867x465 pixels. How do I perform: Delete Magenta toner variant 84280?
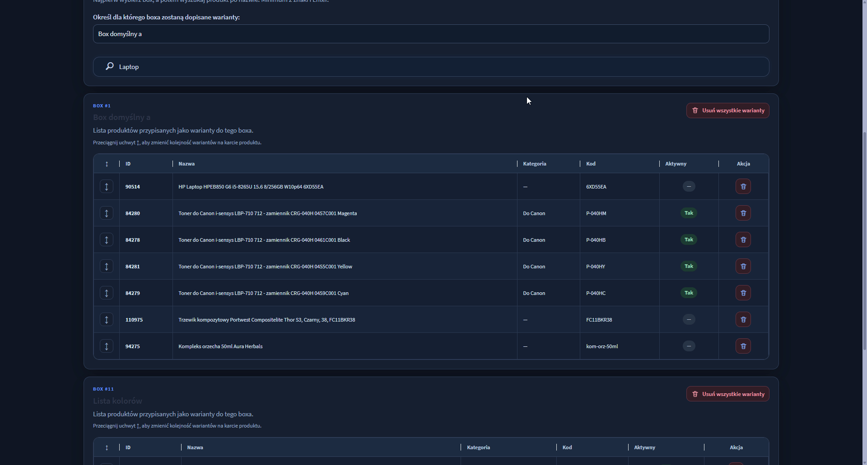tap(743, 213)
